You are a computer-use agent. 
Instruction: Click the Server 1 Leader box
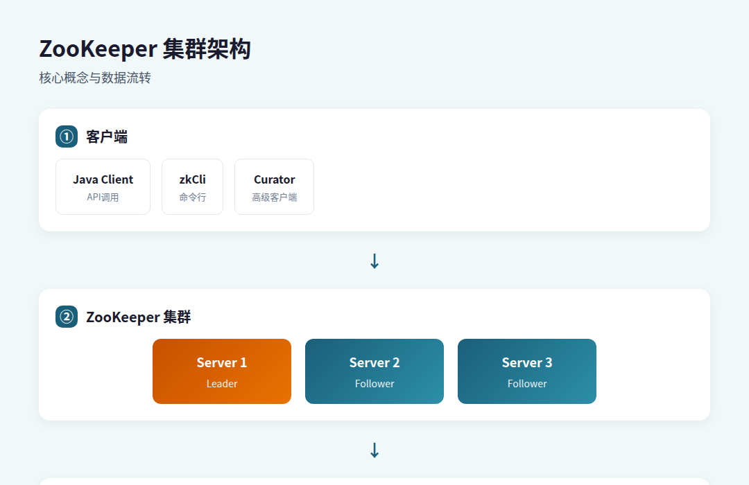coord(222,371)
